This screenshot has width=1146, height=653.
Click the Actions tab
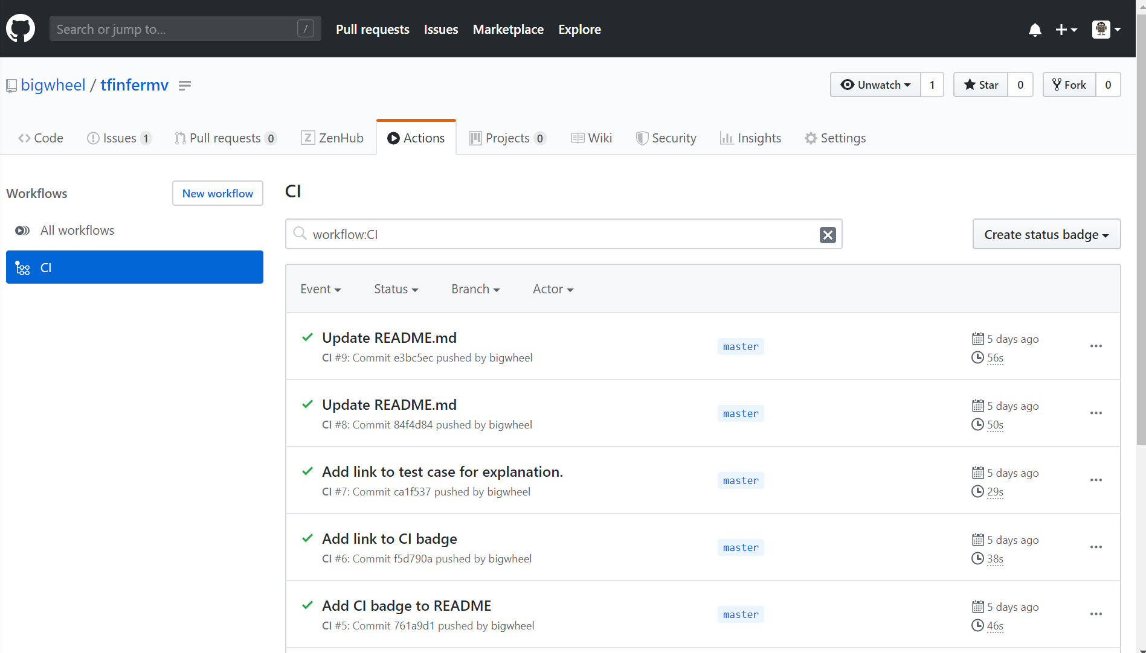pos(416,138)
